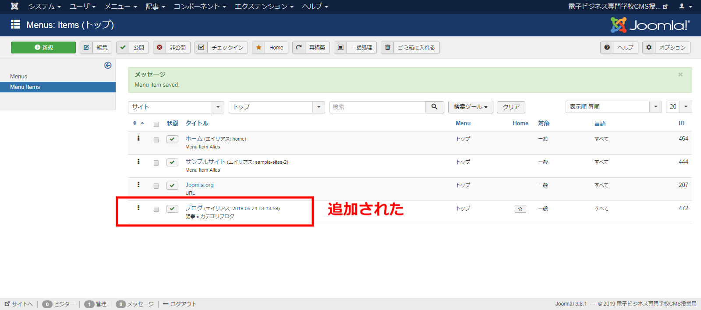This screenshot has height=310, width=701.
Task: Open ホーム menu item link
Action: pyautogui.click(x=194, y=138)
